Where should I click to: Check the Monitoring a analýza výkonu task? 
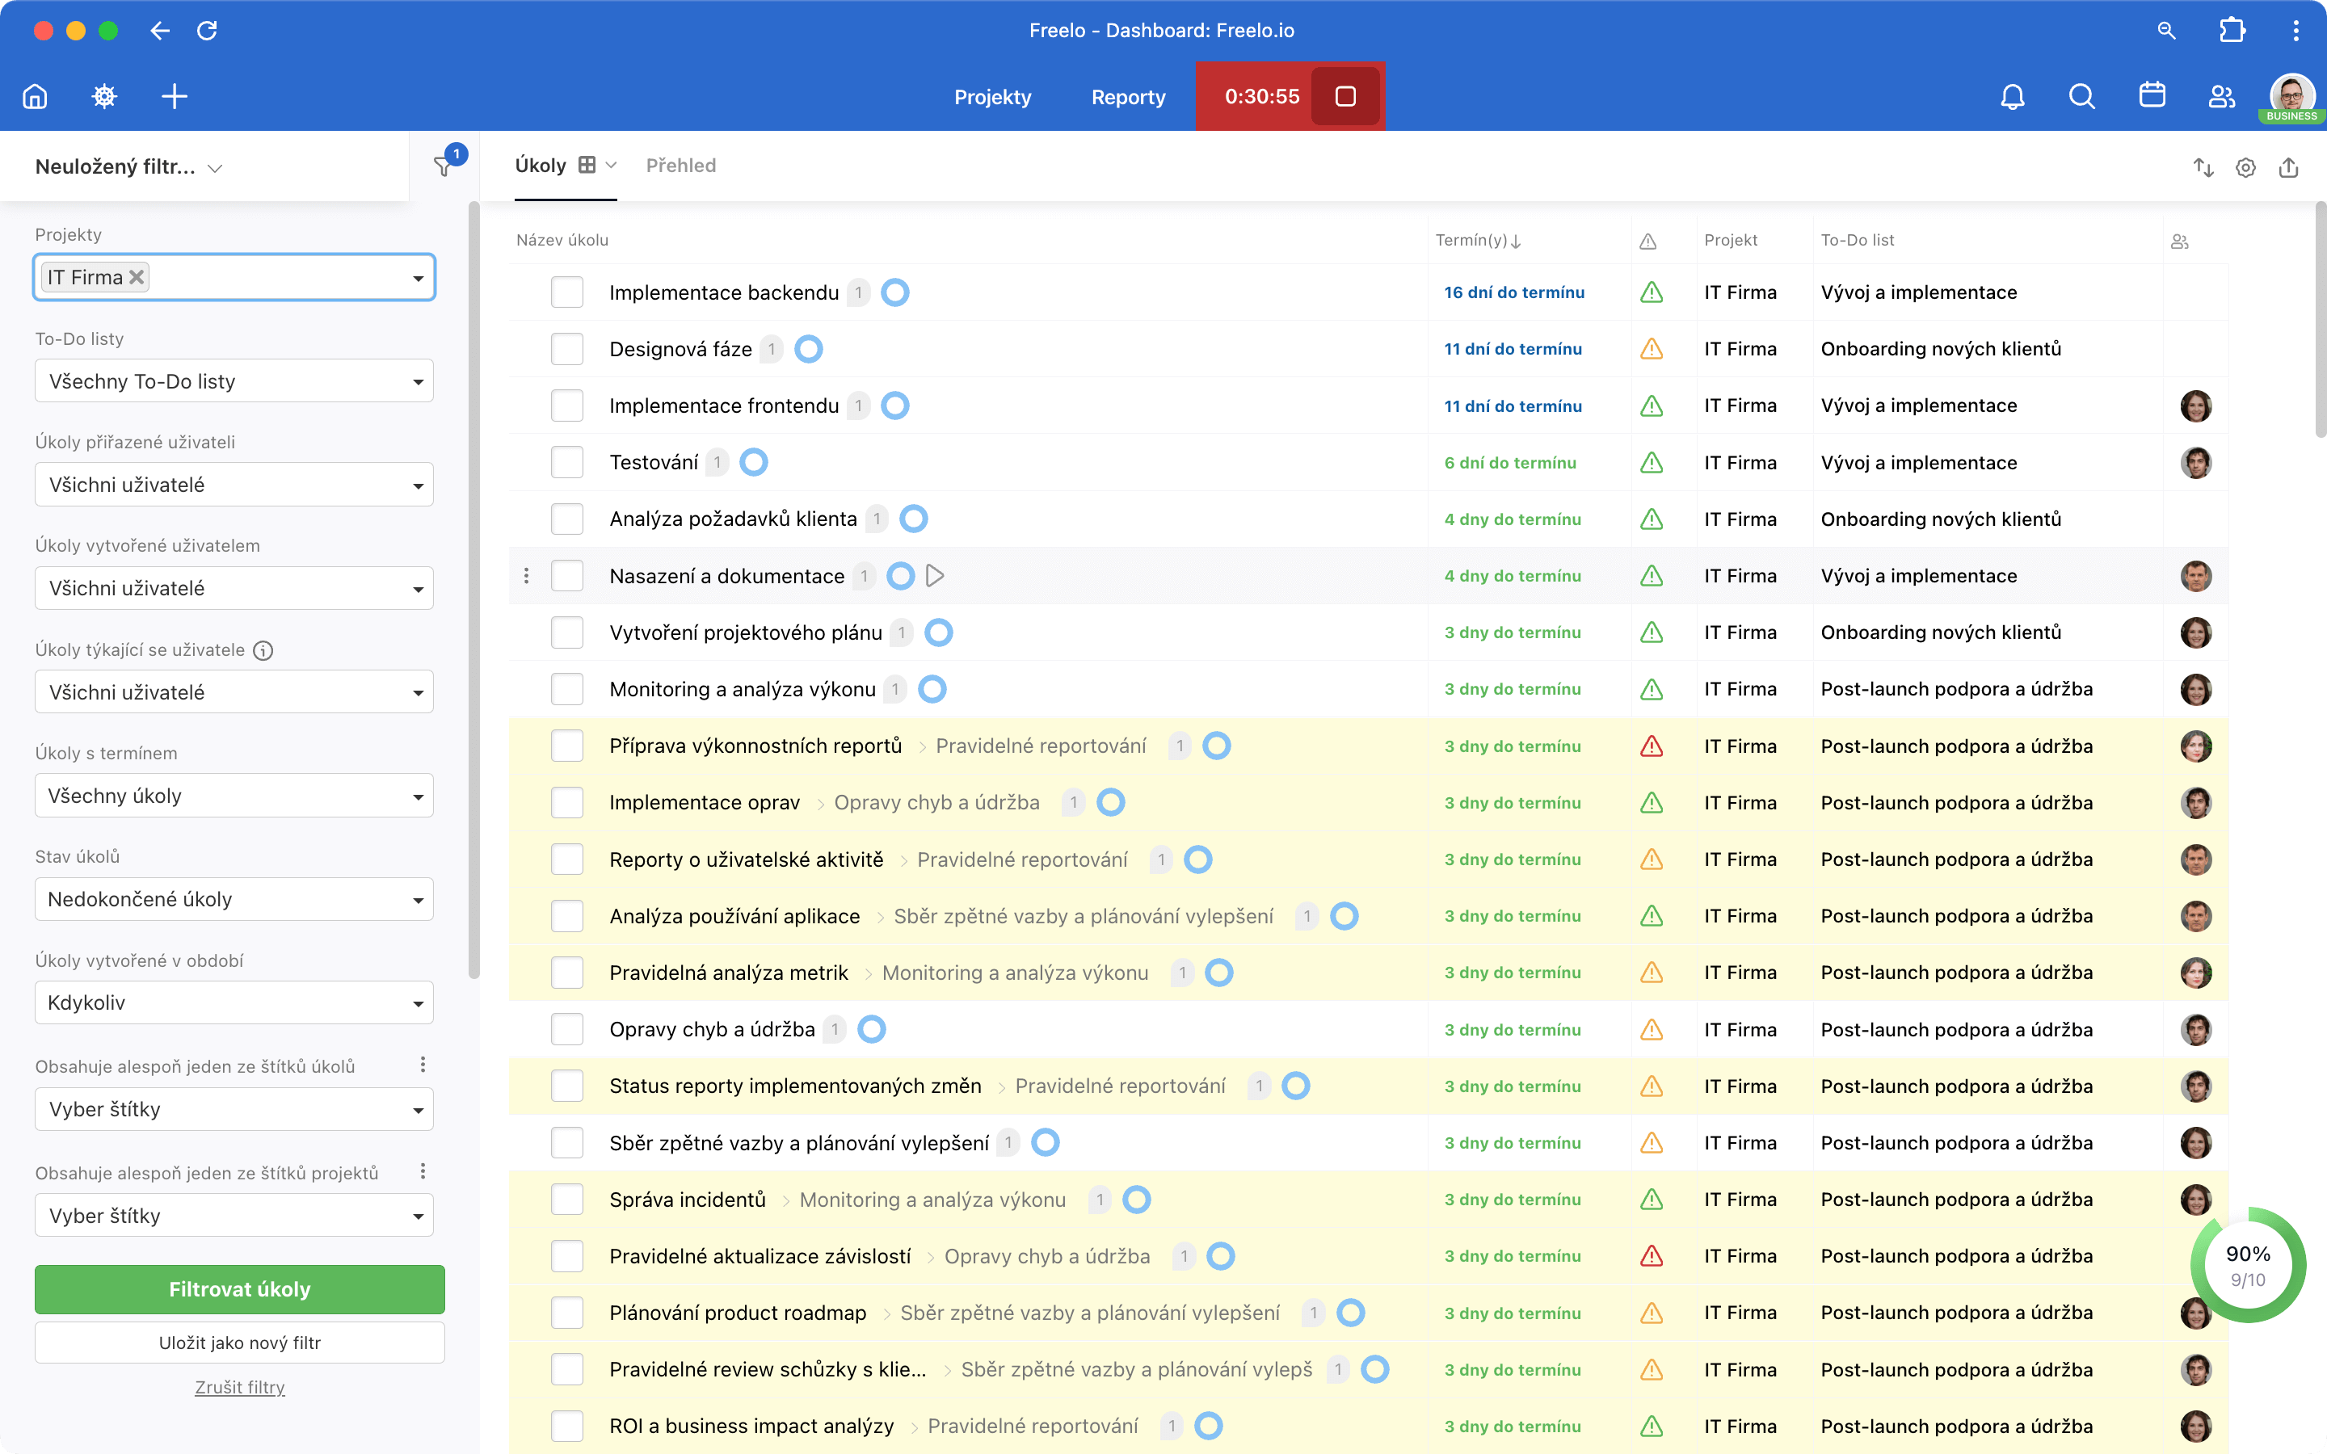point(567,690)
